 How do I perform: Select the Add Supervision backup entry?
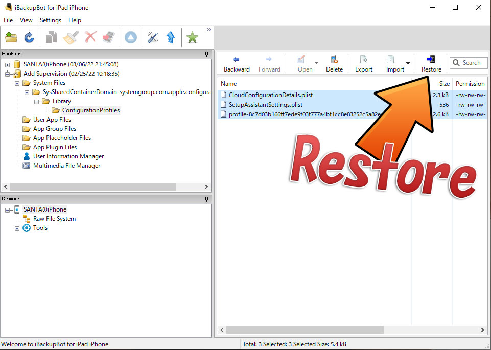coord(72,74)
